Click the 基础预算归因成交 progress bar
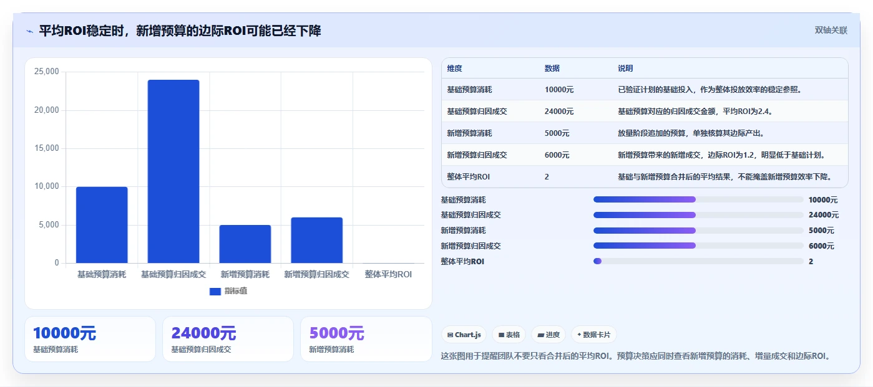This screenshot has width=873, height=387. pos(698,215)
